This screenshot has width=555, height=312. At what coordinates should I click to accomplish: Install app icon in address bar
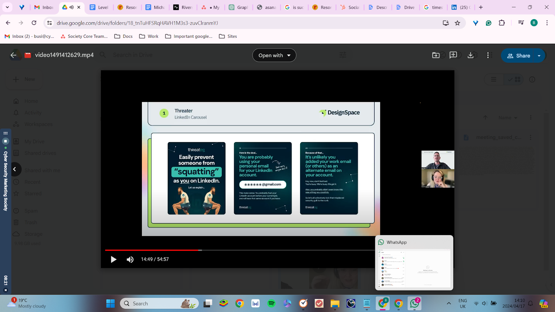[446, 23]
